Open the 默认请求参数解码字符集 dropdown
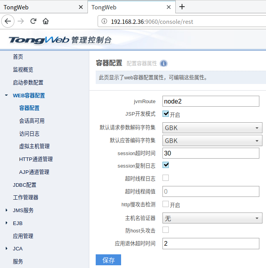 click(212, 128)
